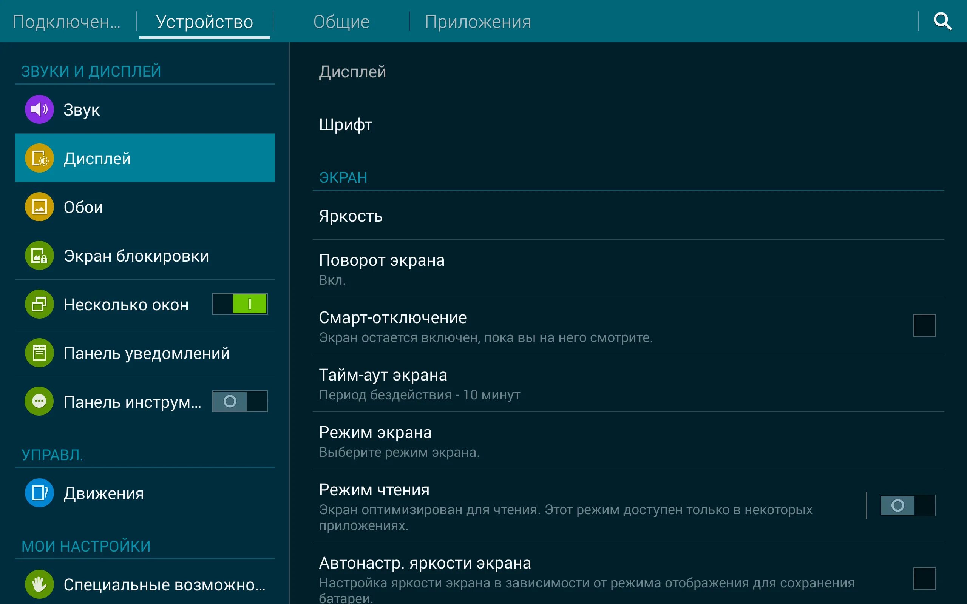Go to the Приложения tab
Image resolution: width=967 pixels, height=604 pixels.
[478, 22]
